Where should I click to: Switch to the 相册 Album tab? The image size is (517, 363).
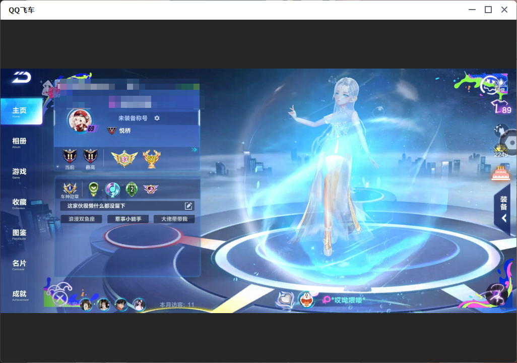point(19,143)
